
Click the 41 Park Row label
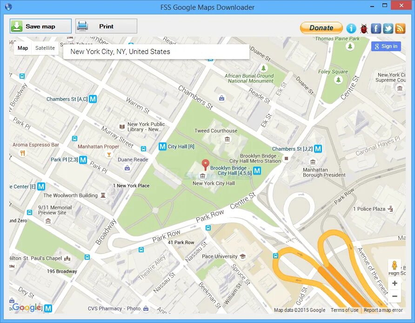point(181,242)
